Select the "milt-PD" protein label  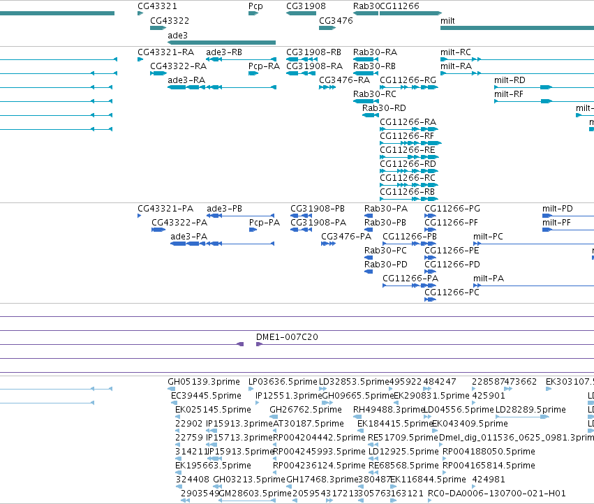[558, 209]
